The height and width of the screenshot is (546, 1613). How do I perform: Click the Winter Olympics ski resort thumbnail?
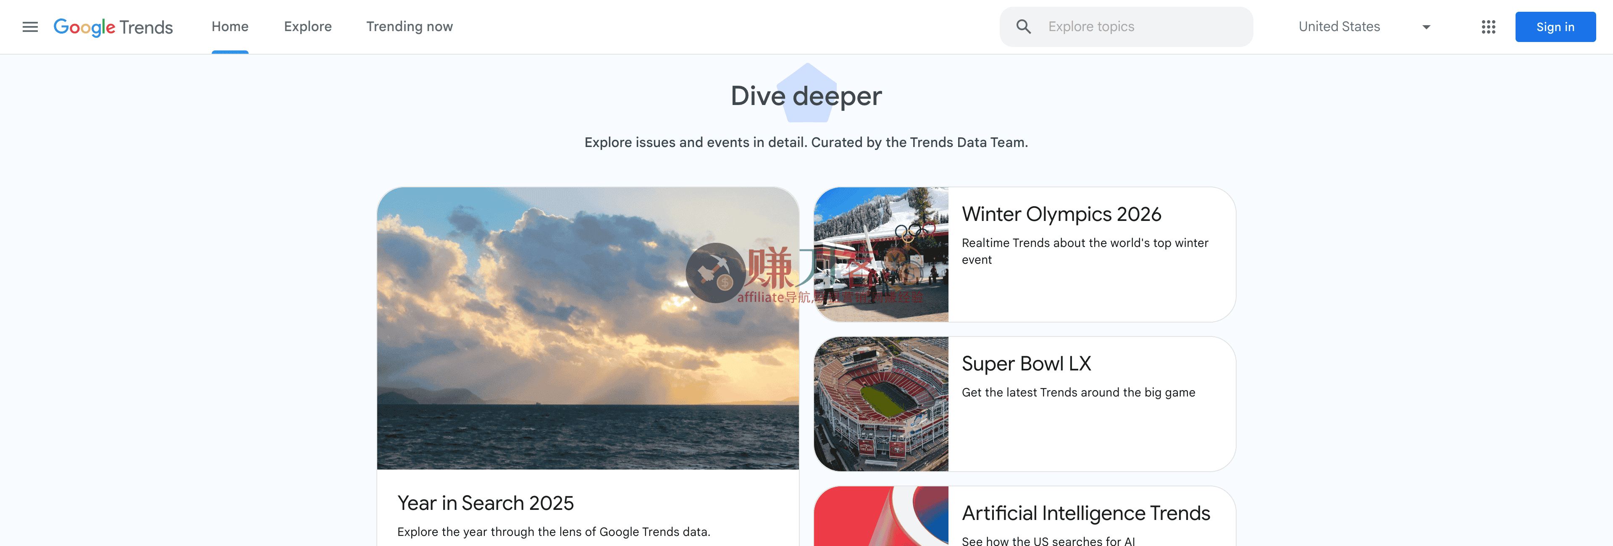(x=880, y=254)
